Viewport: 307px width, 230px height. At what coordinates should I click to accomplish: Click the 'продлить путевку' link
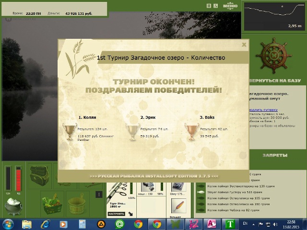tap(263, 110)
